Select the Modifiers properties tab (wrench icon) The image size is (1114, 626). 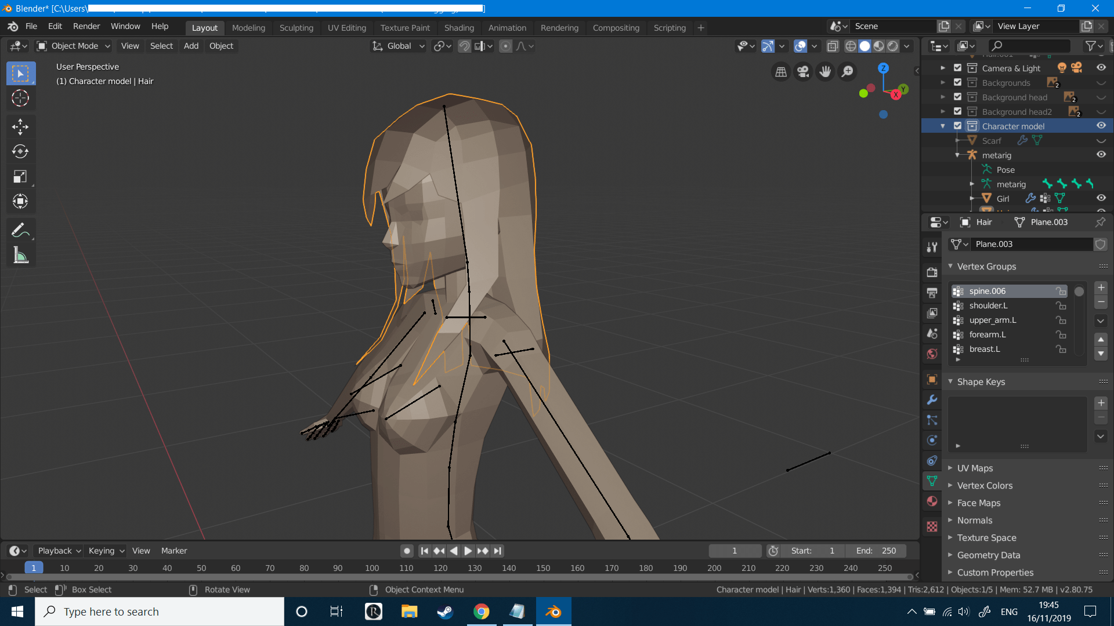[x=932, y=400]
